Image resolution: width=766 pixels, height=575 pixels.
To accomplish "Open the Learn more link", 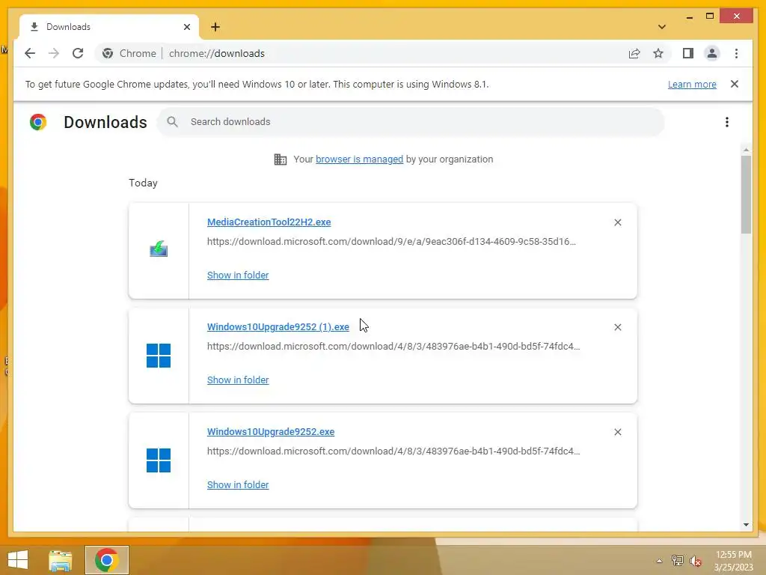I will coord(692,84).
